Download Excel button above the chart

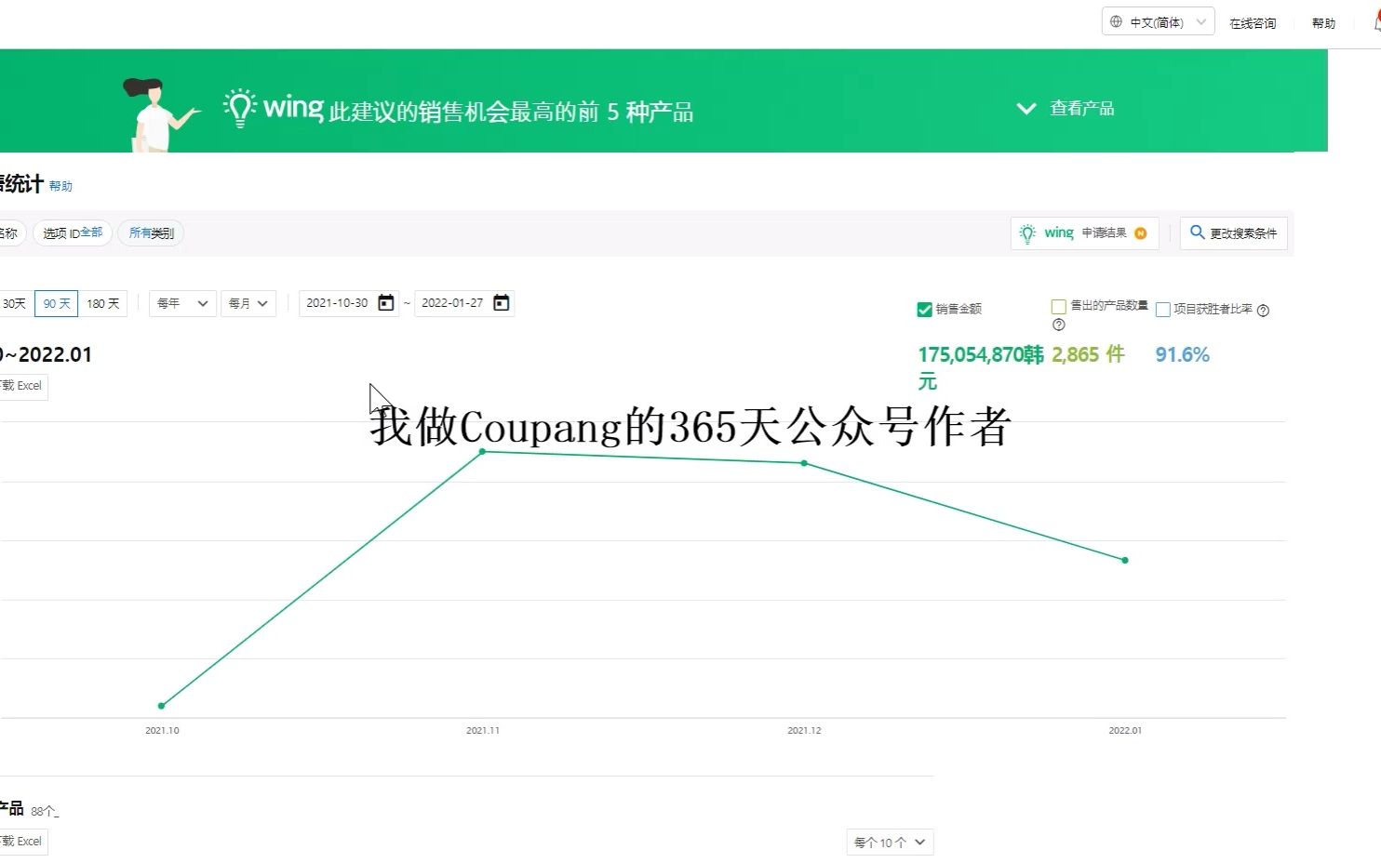(23, 386)
